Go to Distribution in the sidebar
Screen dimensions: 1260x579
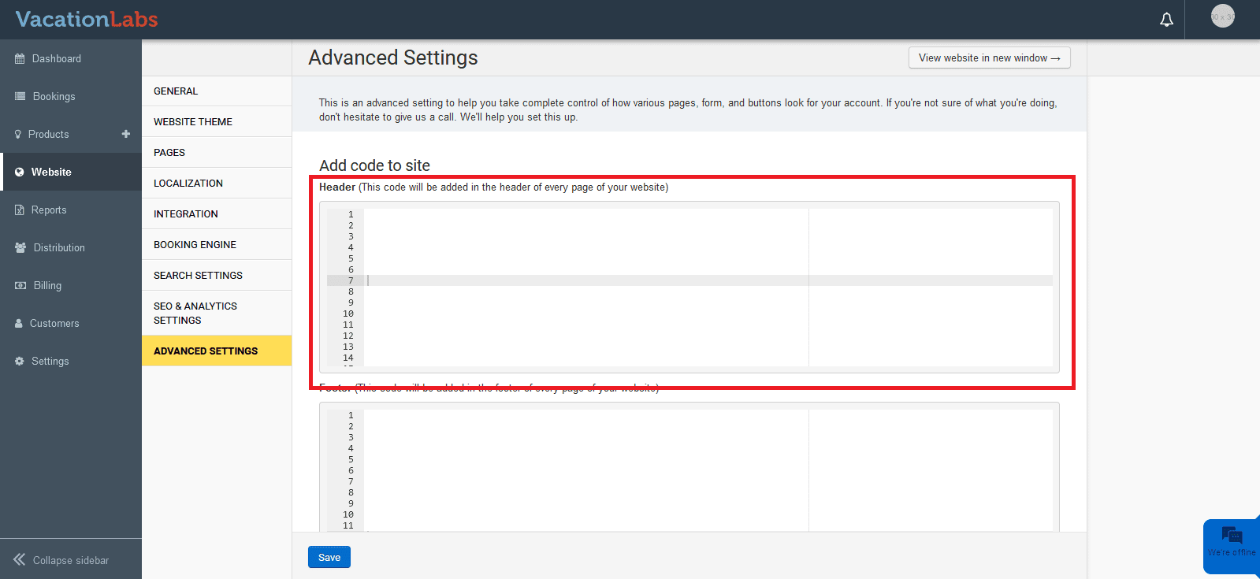[59, 247]
